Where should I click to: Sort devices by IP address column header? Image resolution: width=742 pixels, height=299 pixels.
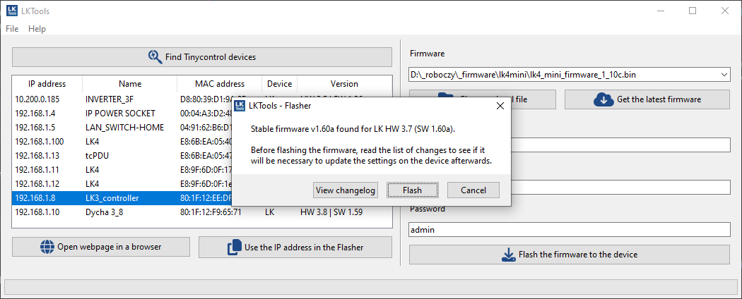click(47, 84)
